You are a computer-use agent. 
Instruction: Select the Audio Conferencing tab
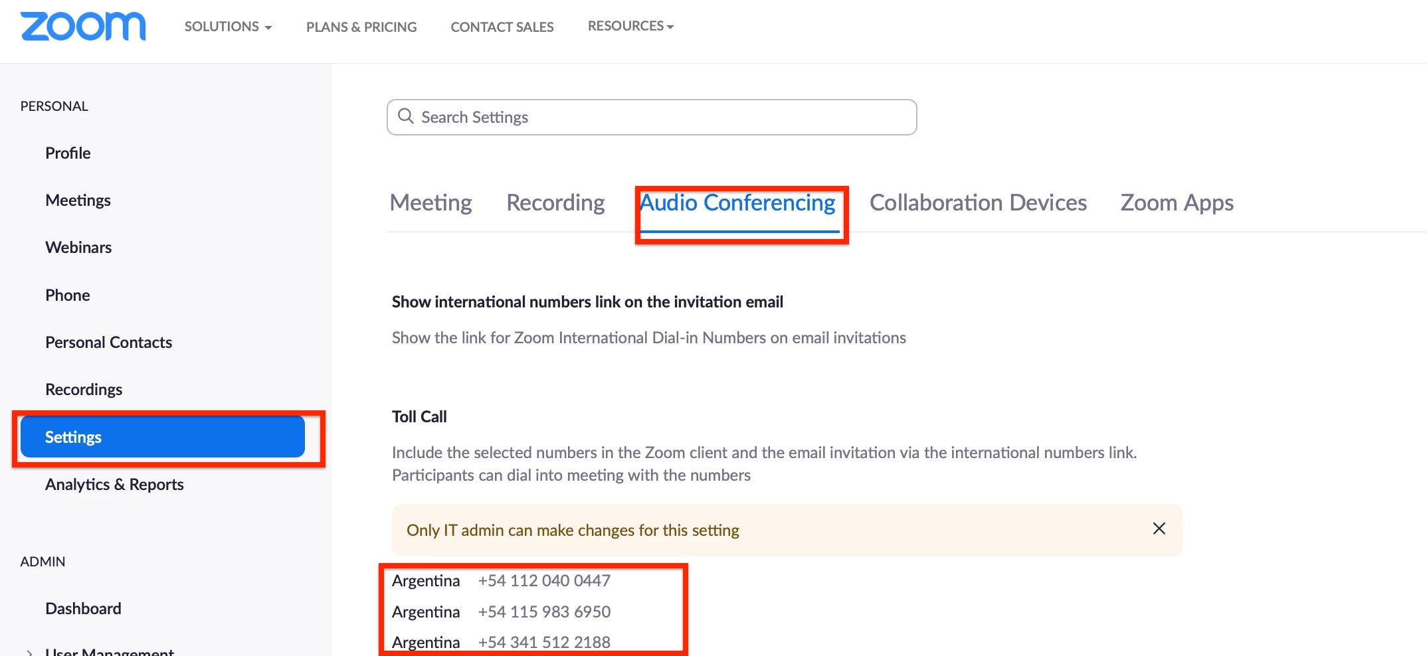point(737,203)
